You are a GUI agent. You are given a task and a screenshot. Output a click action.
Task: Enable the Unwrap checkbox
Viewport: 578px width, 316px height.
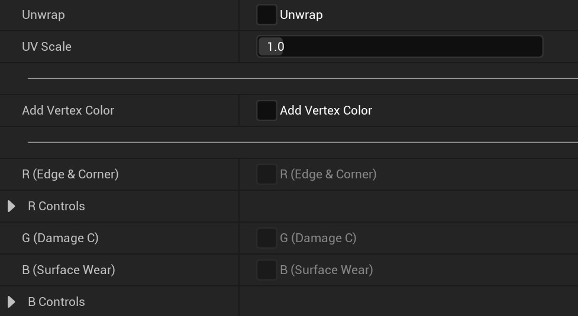(x=266, y=15)
